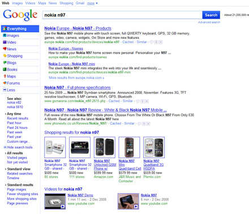Remove phones4u result with X icon

148,124
